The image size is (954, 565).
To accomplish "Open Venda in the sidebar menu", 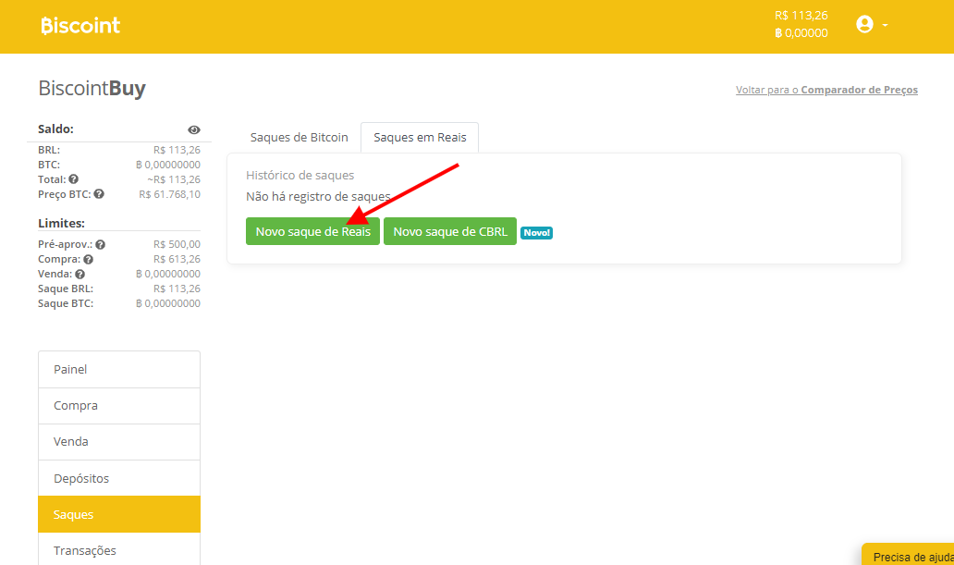I will point(119,441).
